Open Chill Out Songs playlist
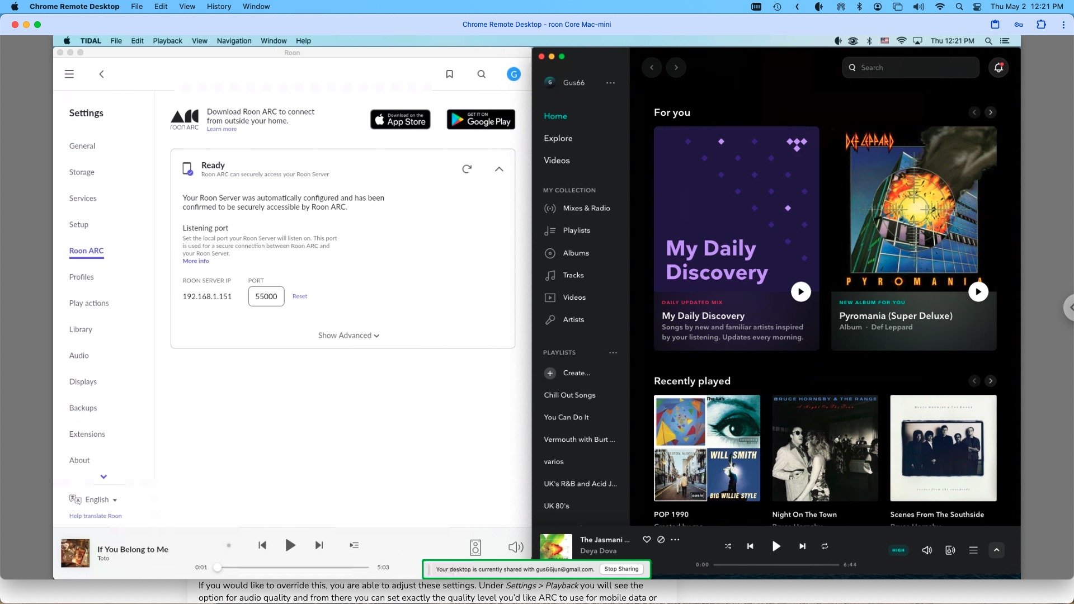Image resolution: width=1074 pixels, height=604 pixels. pos(569,395)
